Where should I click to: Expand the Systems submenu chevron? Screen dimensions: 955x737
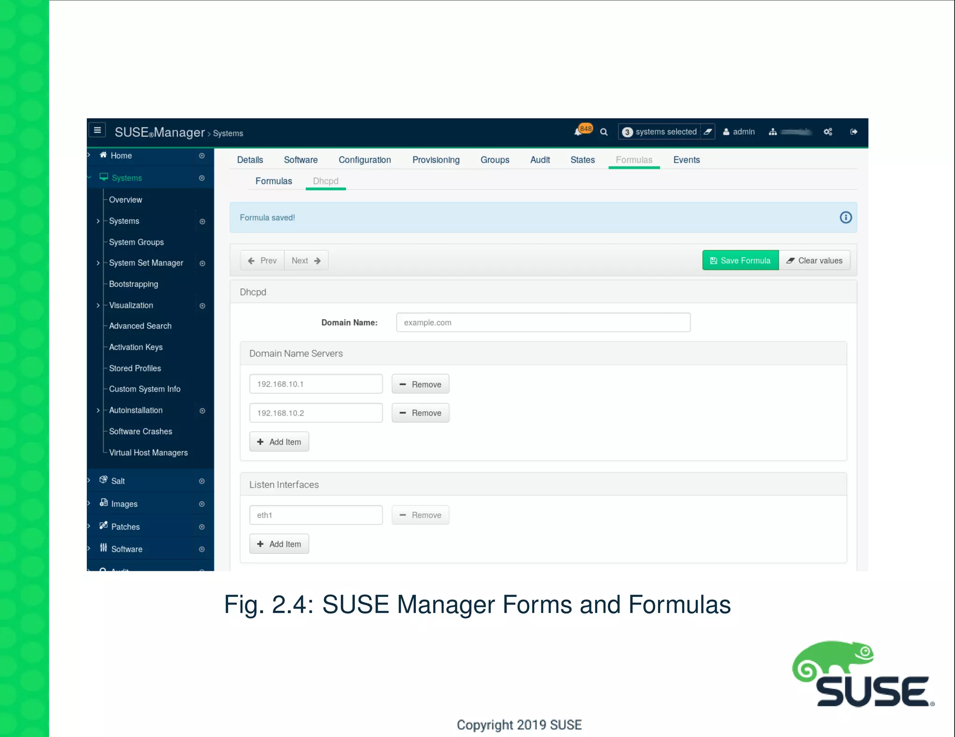[x=98, y=221]
